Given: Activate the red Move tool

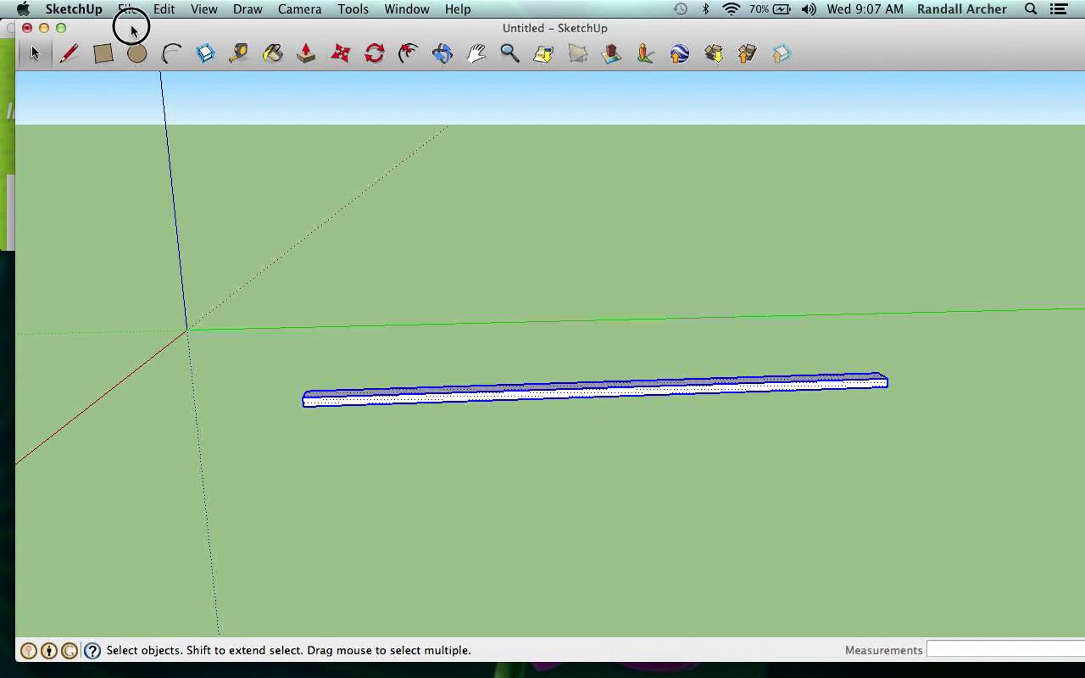Looking at the screenshot, I should click(340, 54).
